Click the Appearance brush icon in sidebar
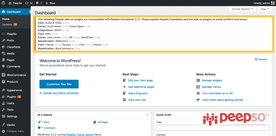Screen dimensions: 276x136 pyautogui.click(x=3, y=90)
